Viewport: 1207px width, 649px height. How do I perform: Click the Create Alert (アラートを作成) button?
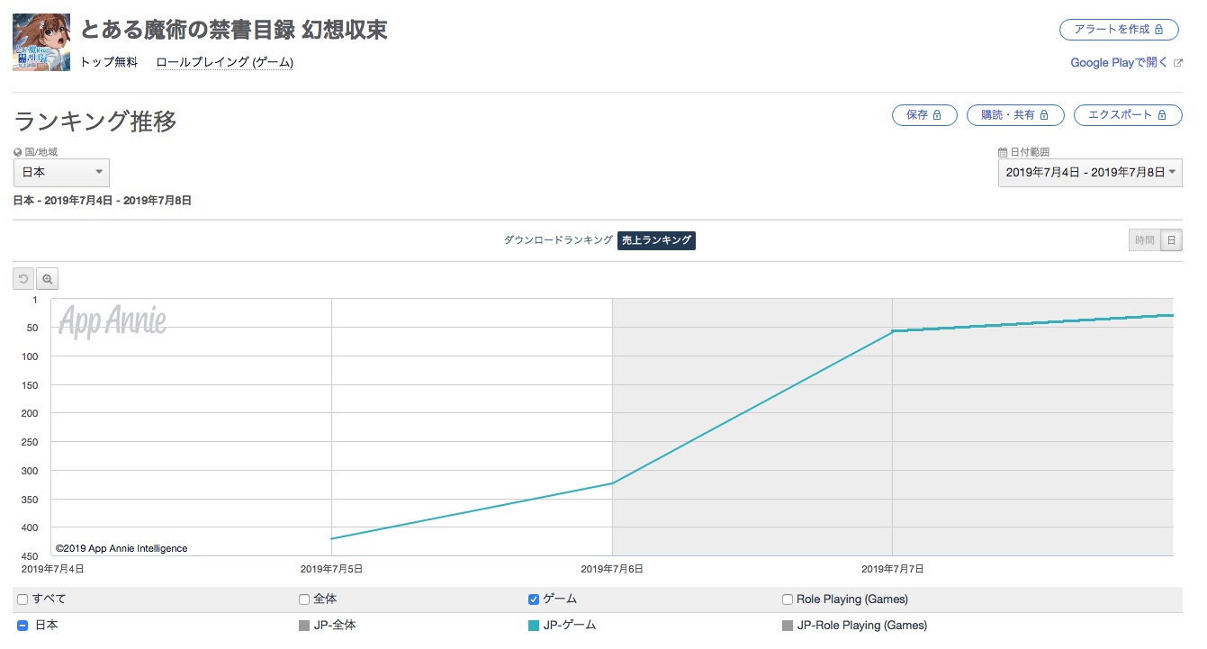point(1119,30)
